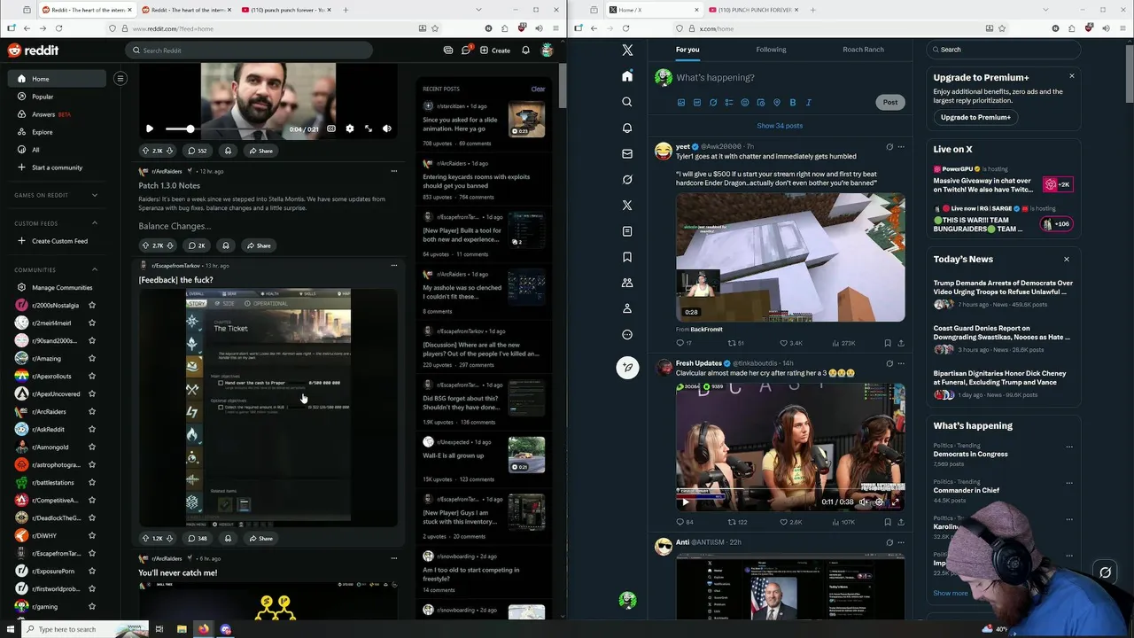Open X Notifications bell in sidebar
The image size is (1134, 638).
[x=627, y=128]
